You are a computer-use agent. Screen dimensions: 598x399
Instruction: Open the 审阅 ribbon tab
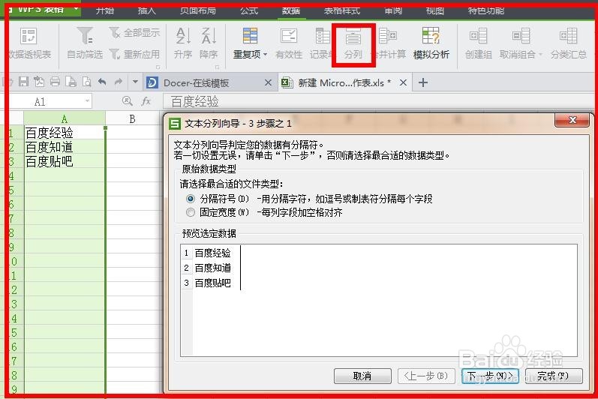coord(393,10)
